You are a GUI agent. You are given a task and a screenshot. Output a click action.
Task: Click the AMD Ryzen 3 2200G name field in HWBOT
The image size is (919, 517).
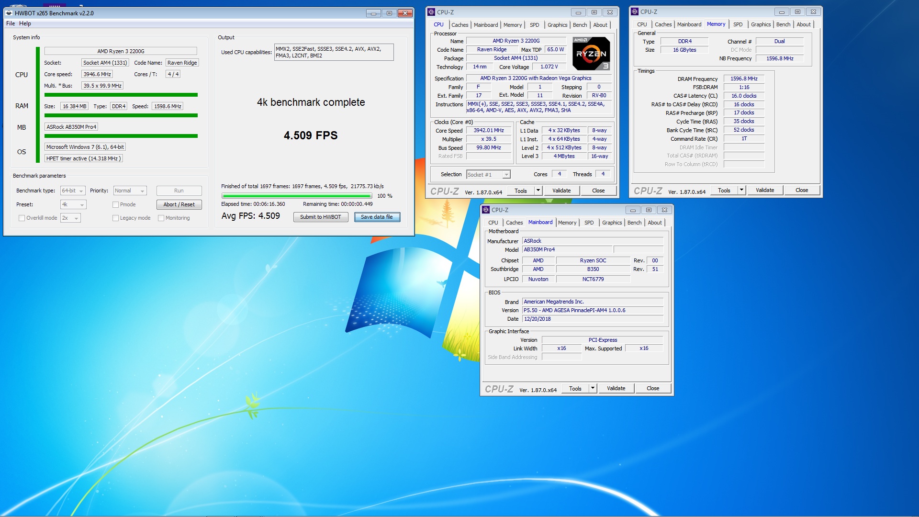[121, 51]
